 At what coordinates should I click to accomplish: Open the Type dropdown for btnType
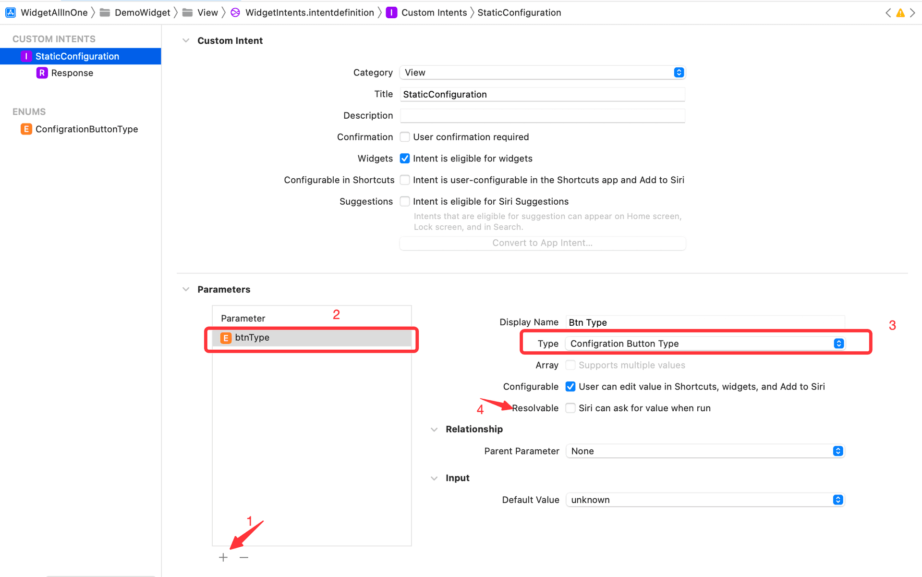838,343
